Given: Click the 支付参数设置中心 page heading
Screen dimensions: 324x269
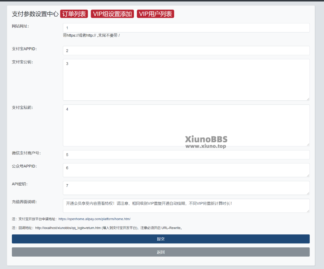Looking at the screenshot, I should pyautogui.click(x=35, y=14).
